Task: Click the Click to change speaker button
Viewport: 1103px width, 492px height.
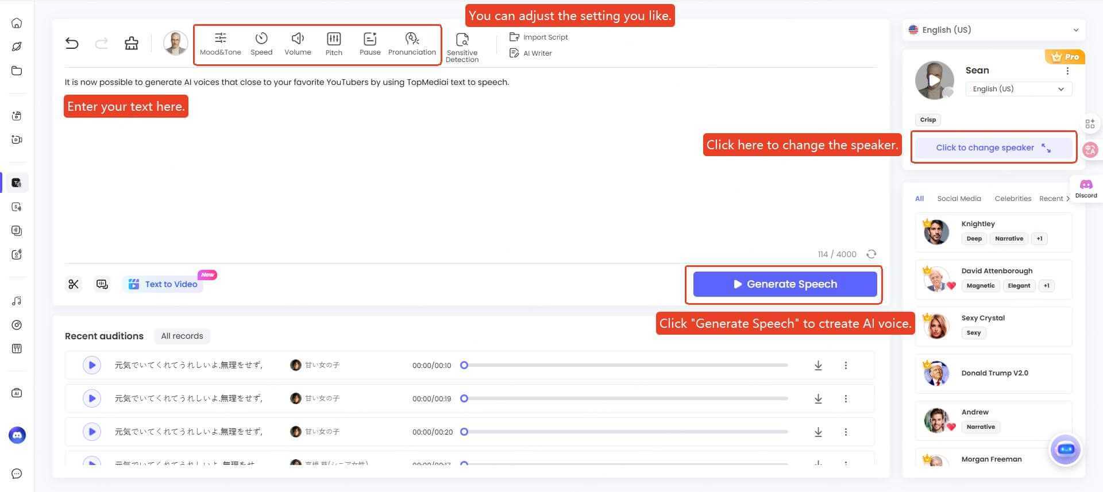Action: (993, 148)
